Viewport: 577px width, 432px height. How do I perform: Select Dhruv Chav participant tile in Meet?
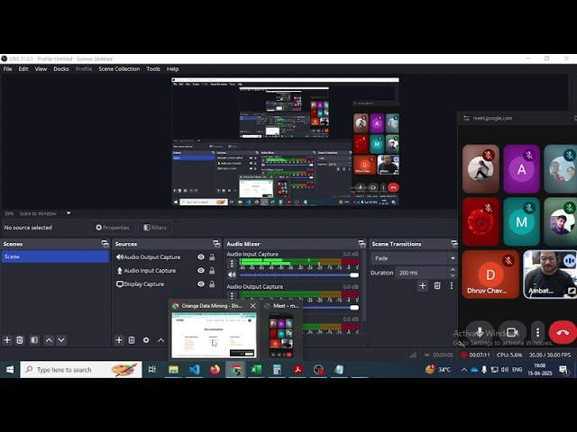[x=490, y=274]
